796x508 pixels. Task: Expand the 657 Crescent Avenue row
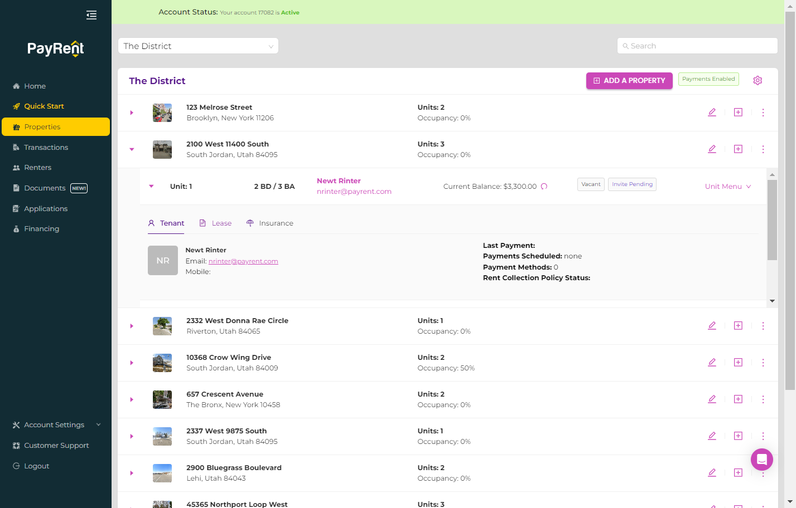coord(132,399)
